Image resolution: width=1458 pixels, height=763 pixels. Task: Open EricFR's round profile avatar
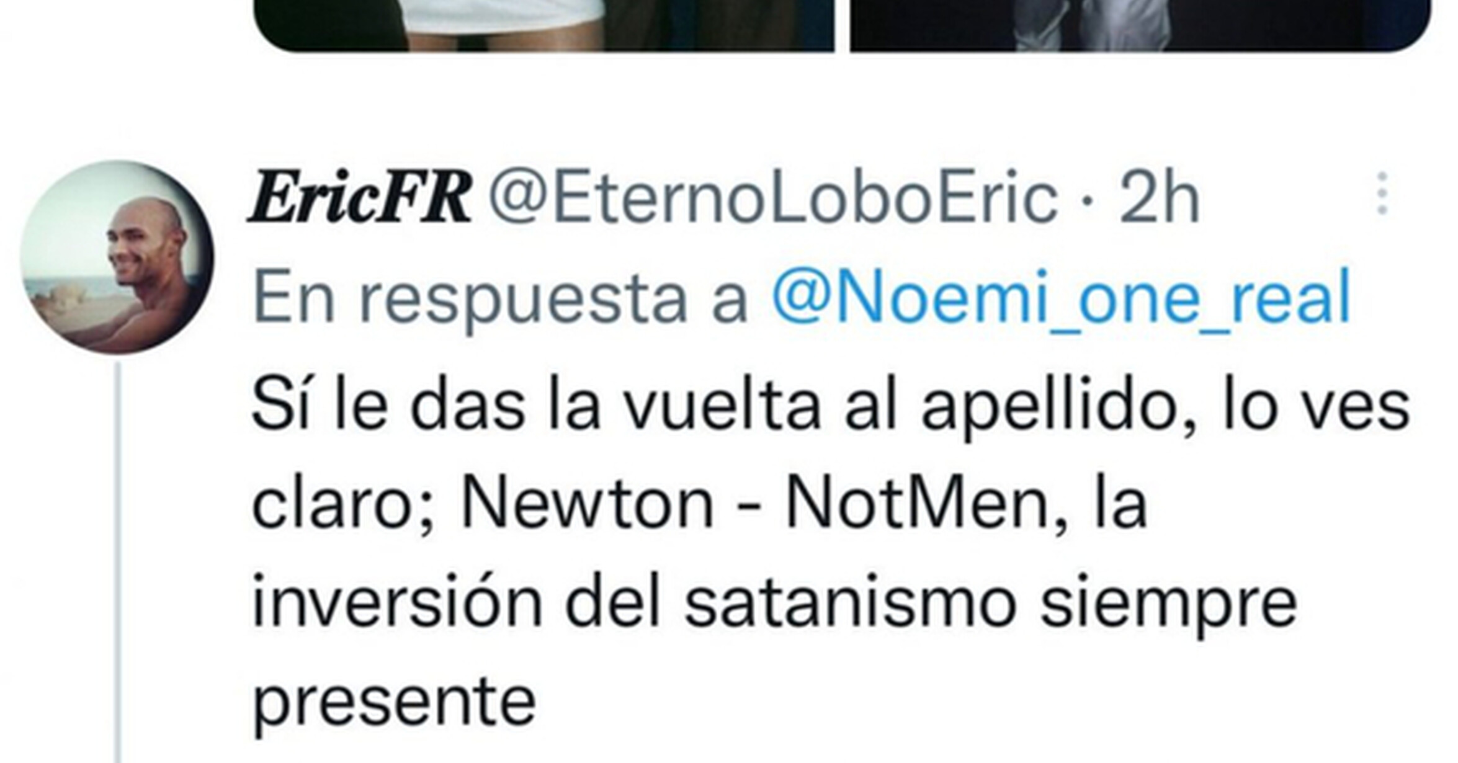click(x=117, y=257)
